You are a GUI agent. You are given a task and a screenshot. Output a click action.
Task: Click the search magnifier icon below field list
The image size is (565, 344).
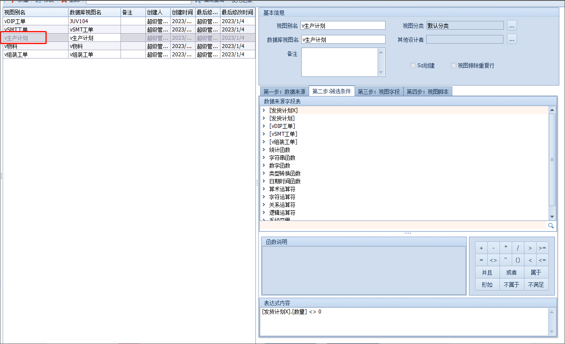(551, 226)
